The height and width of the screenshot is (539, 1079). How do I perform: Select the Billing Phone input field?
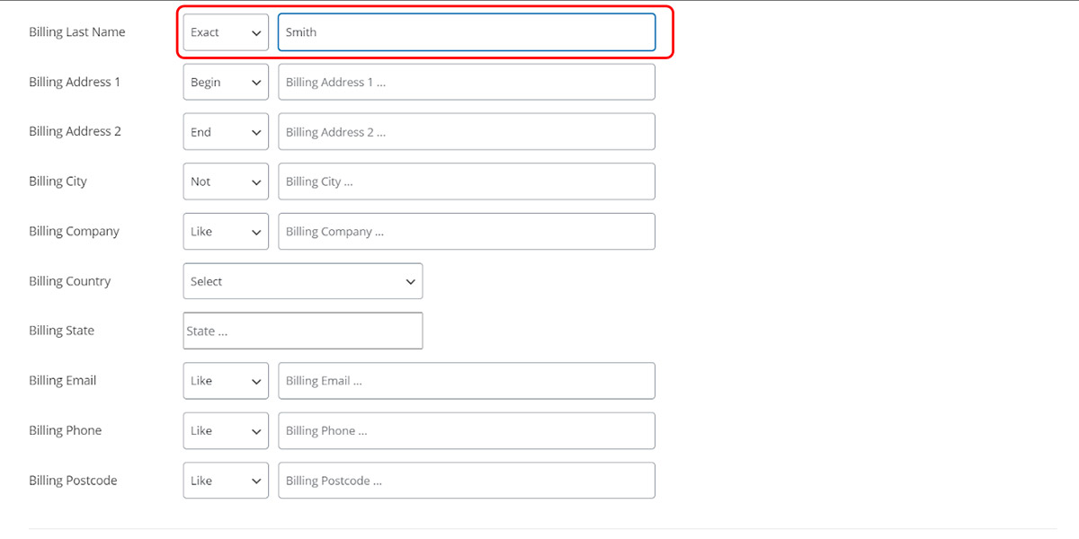point(466,431)
